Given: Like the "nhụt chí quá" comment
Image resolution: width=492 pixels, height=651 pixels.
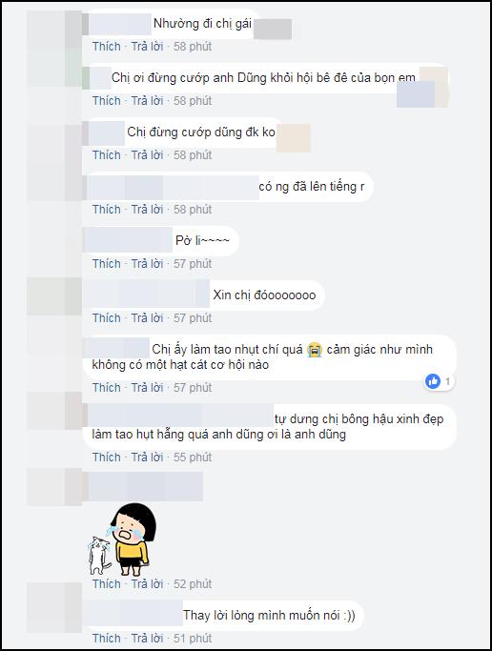Looking at the screenshot, I should [x=106, y=388].
